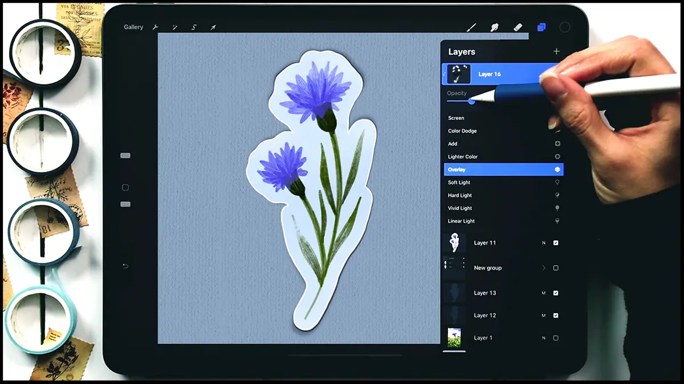This screenshot has width=684, height=384.
Task: Go back to Gallery
Action: [133, 27]
